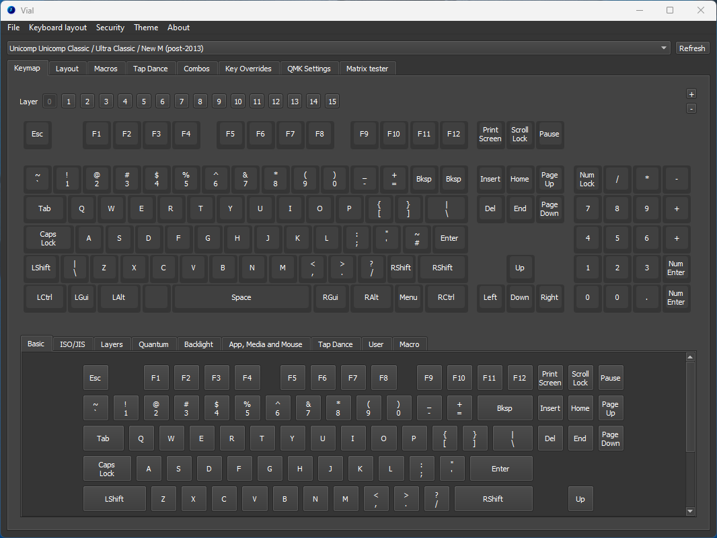The image size is (717, 538).
Task: Select the RGui key in keymap
Action: [x=331, y=297]
